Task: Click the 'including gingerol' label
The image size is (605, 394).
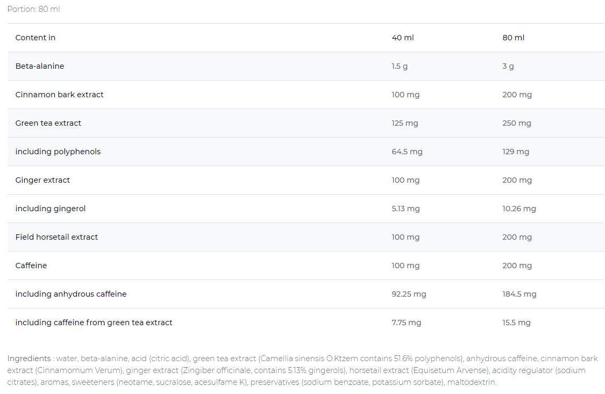Action: [x=51, y=209]
